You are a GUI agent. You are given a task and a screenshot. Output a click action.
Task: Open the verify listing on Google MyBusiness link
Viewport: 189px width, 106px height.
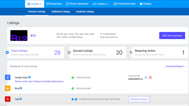click(39, 81)
